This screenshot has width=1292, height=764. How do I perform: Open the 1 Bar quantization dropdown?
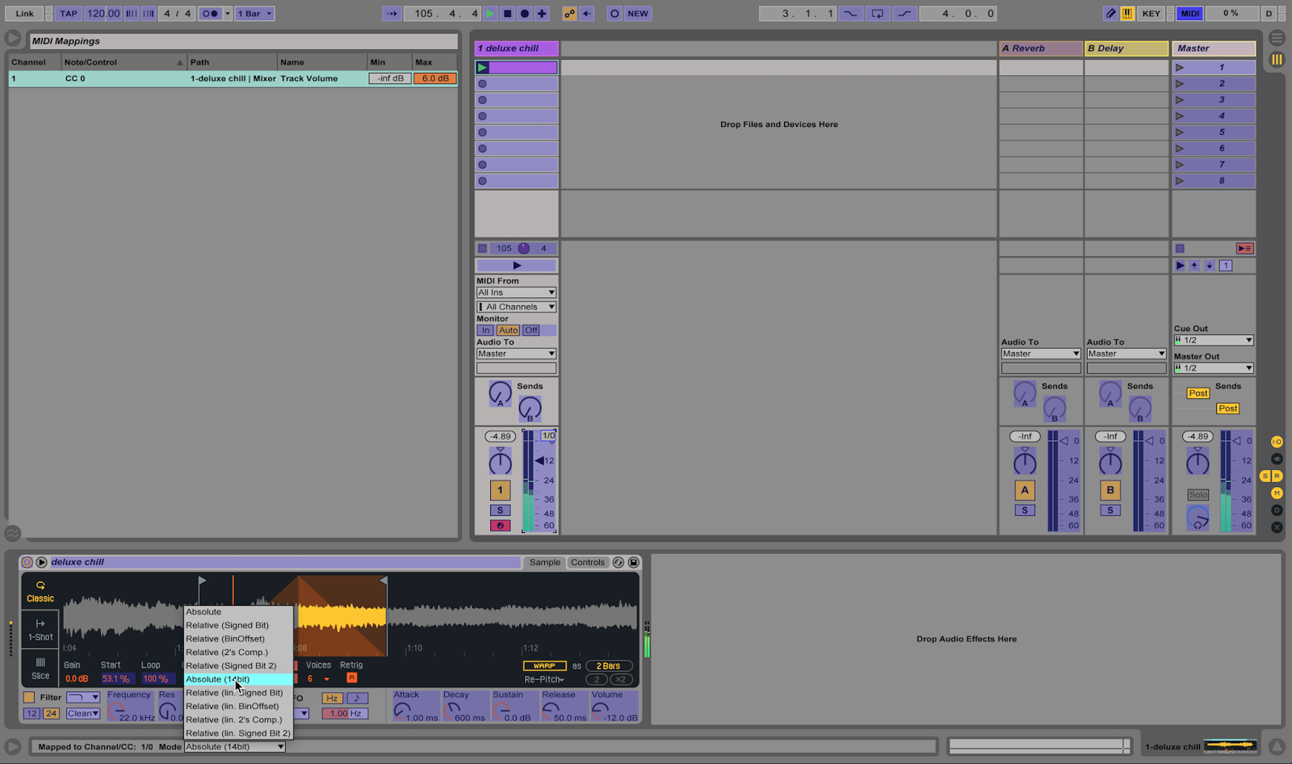255,13
